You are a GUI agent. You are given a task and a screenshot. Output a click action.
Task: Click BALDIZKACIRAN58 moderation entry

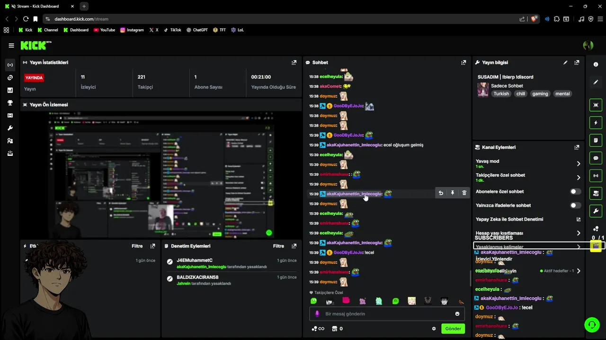point(232,280)
